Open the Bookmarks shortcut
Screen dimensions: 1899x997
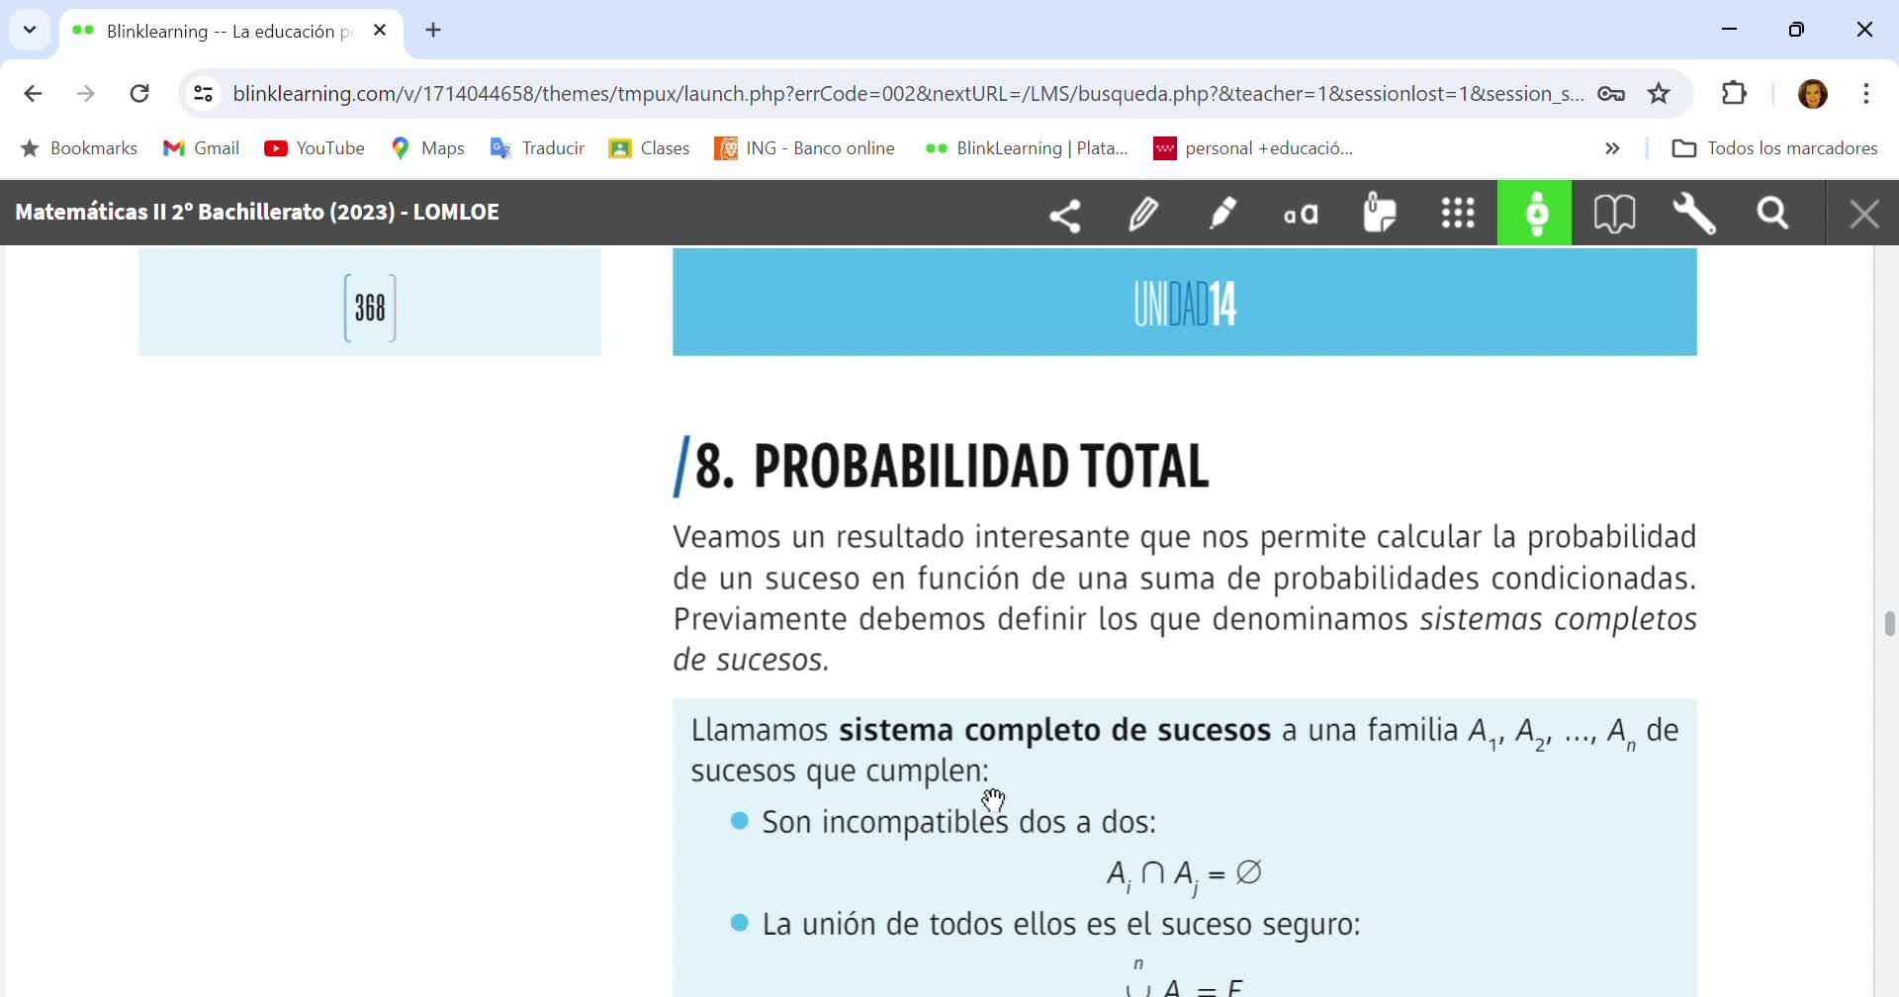pos(79,148)
